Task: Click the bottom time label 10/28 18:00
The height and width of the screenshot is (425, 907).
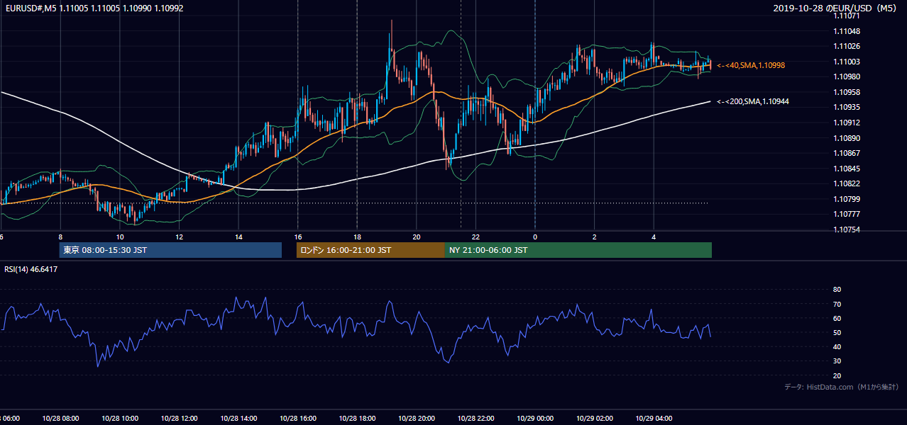Action: coord(357,419)
